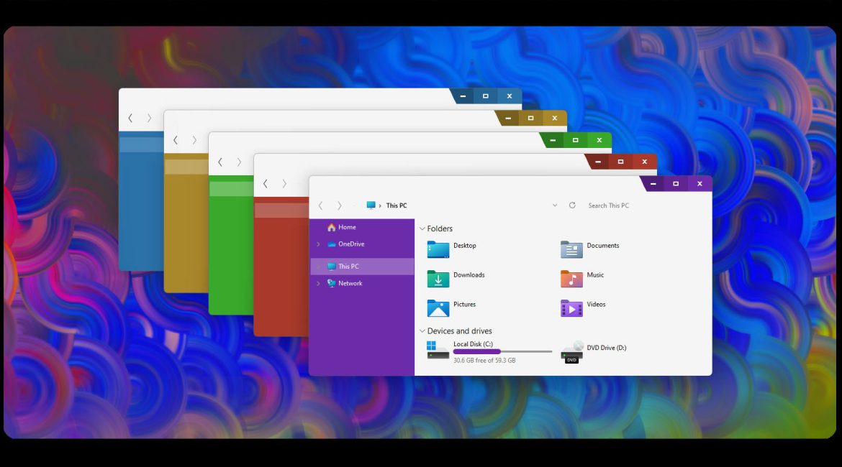Select the Local Disk (C:) drive icon
The image size is (842, 467).
(438, 350)
